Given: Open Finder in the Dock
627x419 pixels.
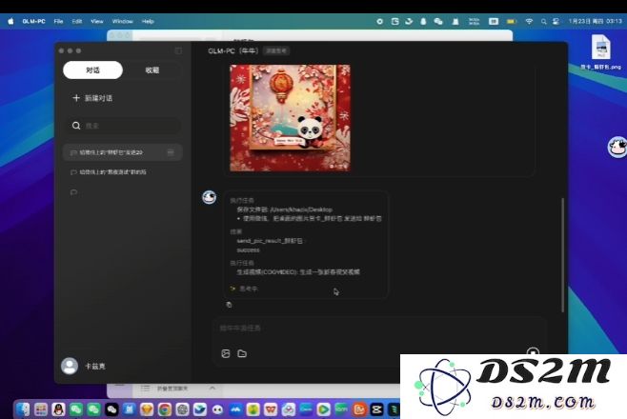Looking at the screenshot, I should pyautogui.click(x=23, y=409).
